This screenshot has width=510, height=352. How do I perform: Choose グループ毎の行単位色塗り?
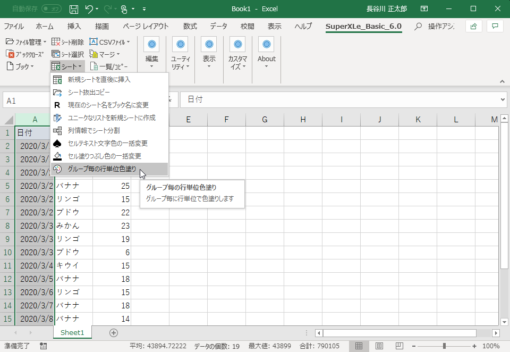pyautogui.click(x=109, y=169)
